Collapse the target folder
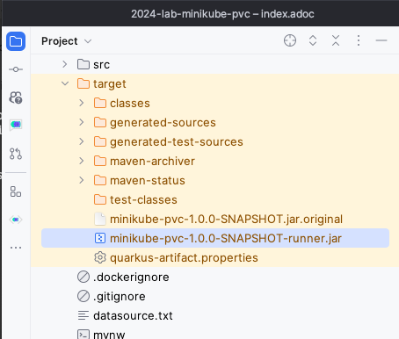 pos(65,83)
